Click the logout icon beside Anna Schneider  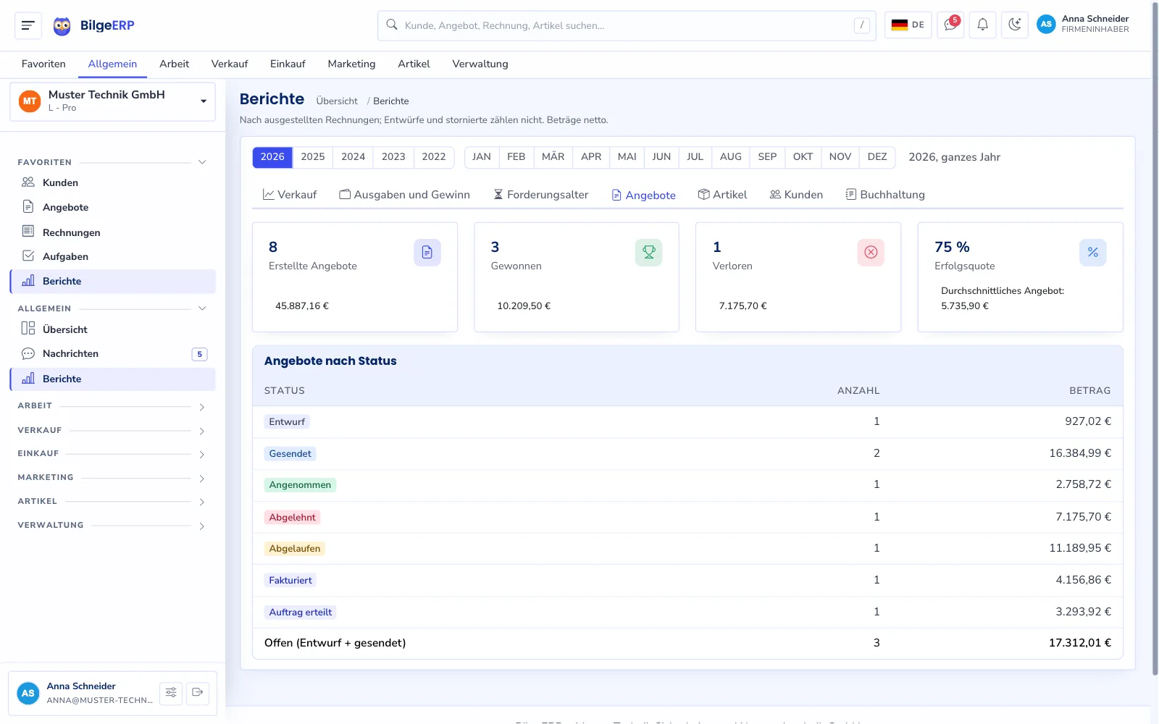[x=197, y=693]
